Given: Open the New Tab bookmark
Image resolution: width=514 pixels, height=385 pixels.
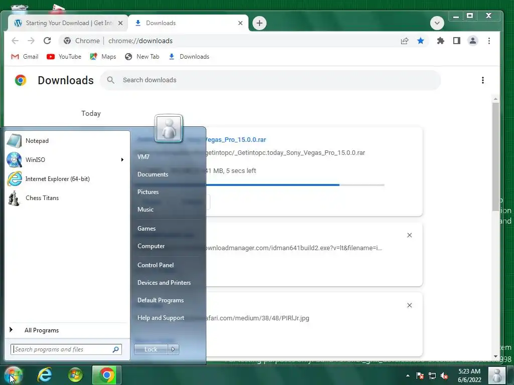Looking at the screenshot, I should (142, 57).
